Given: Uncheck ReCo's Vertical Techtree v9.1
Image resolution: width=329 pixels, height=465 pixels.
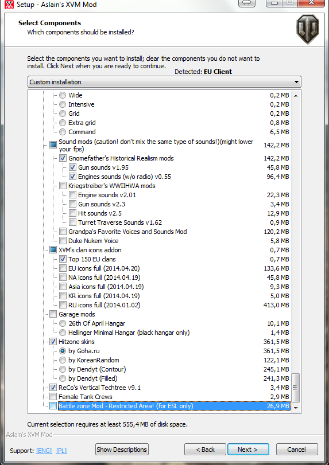Looking at the screenshot, I should (53, 387).
